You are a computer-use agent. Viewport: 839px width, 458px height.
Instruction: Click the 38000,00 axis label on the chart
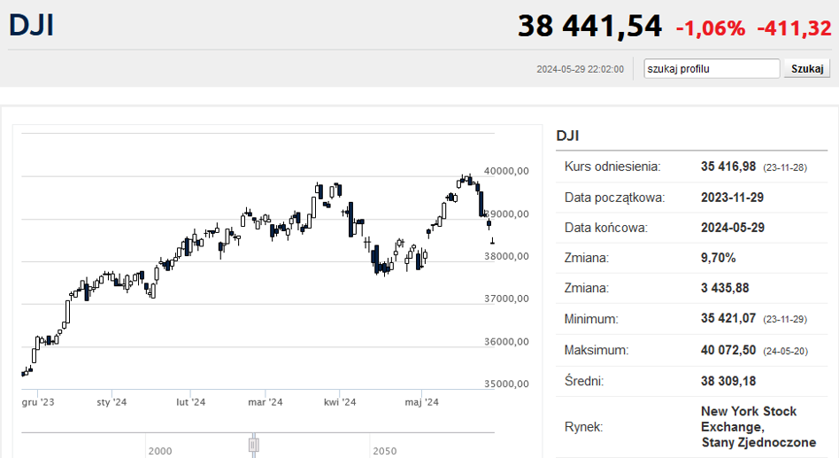506,256
